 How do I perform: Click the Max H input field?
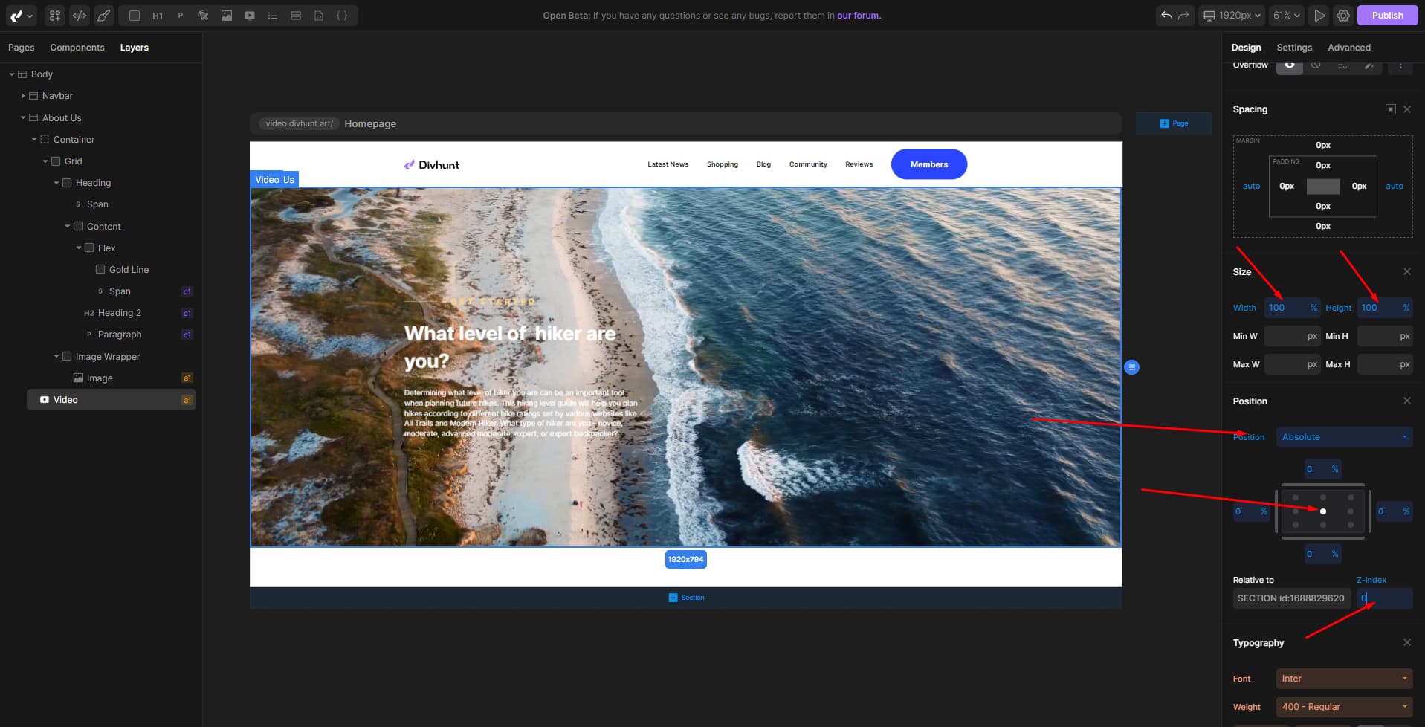(x=1385, y=364)
